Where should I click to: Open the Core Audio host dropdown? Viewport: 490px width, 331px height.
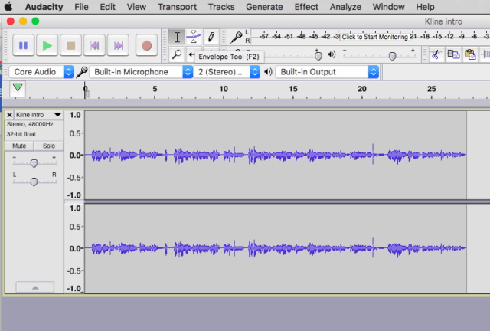[41, 72]
